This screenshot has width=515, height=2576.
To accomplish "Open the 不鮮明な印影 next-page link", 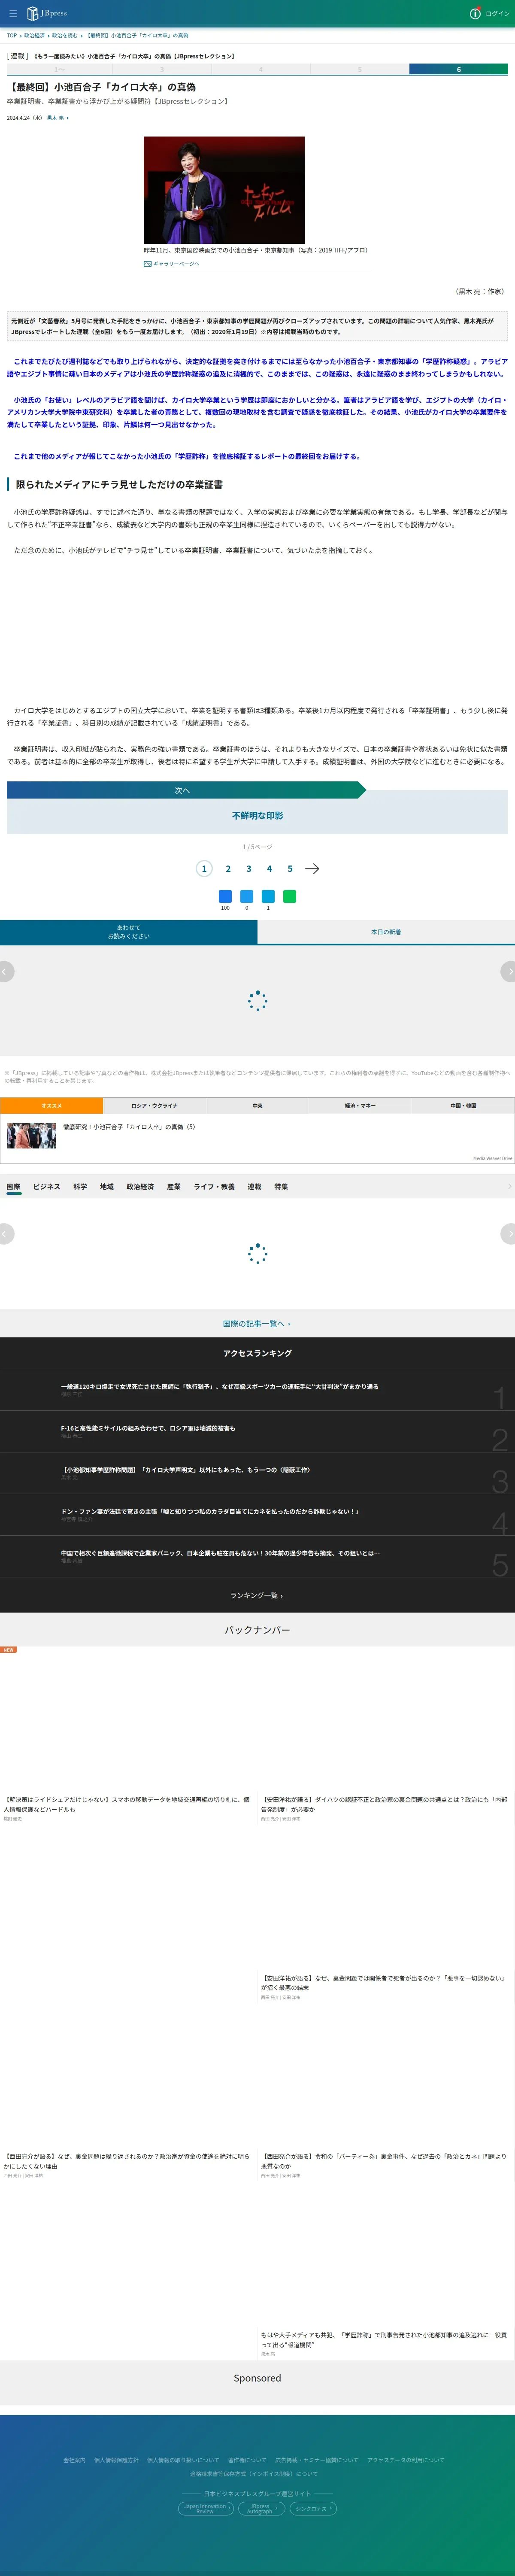I will tap(257, 816).
